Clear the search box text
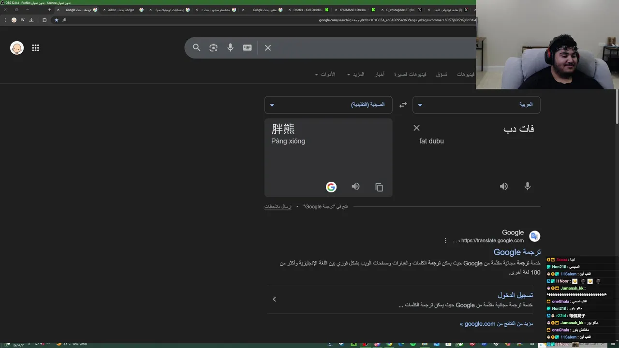 point(268,47)
